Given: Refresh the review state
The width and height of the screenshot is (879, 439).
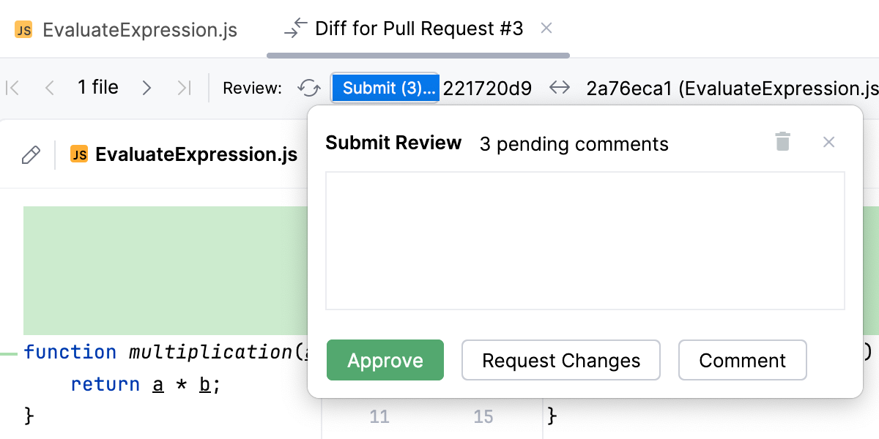Looking at the screenshot, I should point(308,88).
